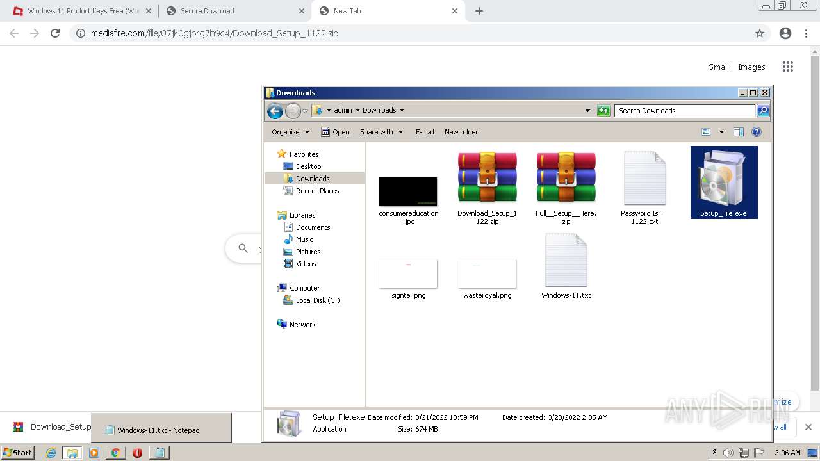Create a New folder
Image resolution: width=820 pixels, height=461 pixels.
(461, 132)
